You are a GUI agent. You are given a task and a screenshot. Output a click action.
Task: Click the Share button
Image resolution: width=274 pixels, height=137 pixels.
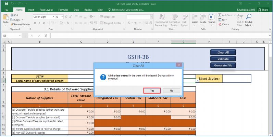click(263, 10)
